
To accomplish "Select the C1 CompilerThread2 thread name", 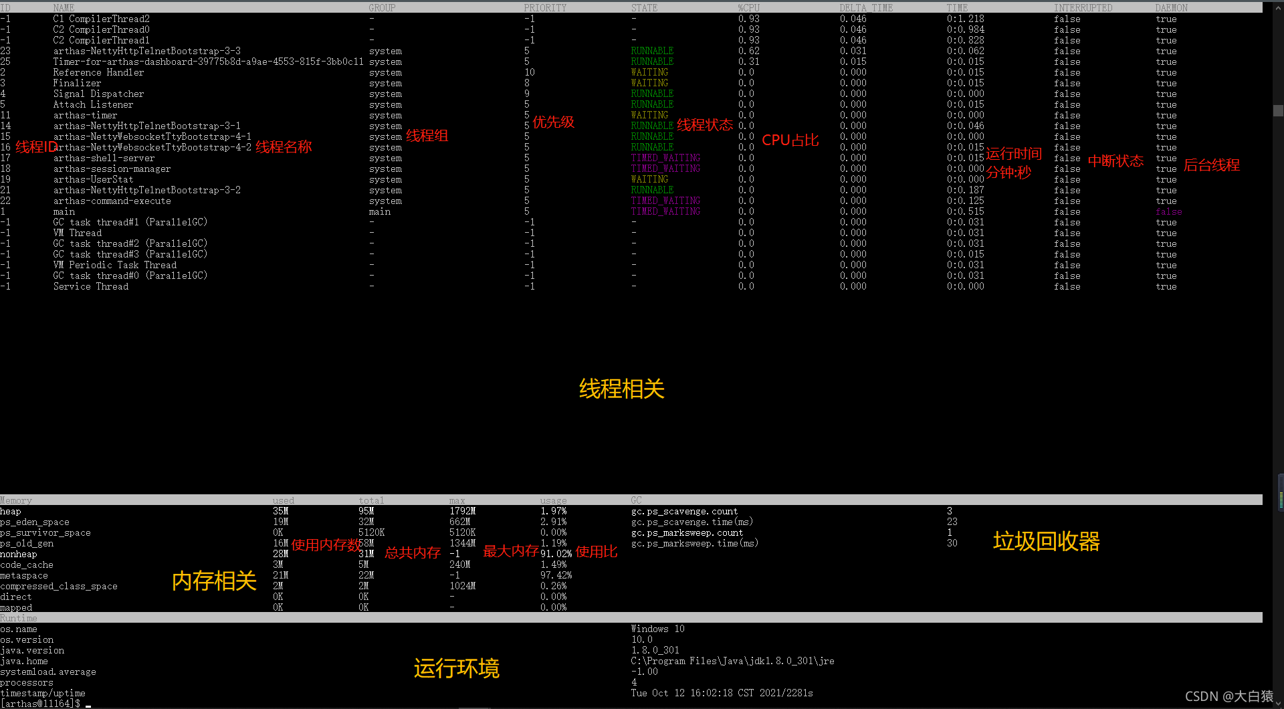I will [101, 19].
